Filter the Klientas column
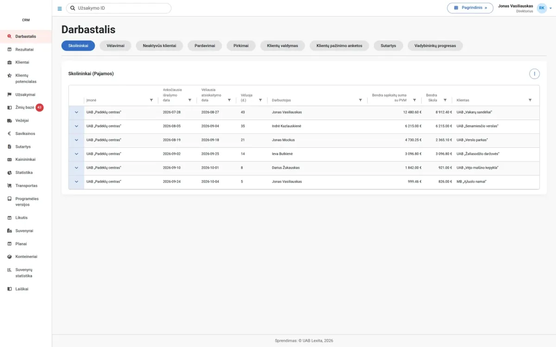Viewport: 556px width, 347px height. [x=530, y=100]
